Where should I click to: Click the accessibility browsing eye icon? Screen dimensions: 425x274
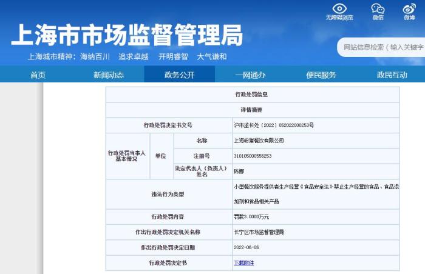[x=339, y=8]
